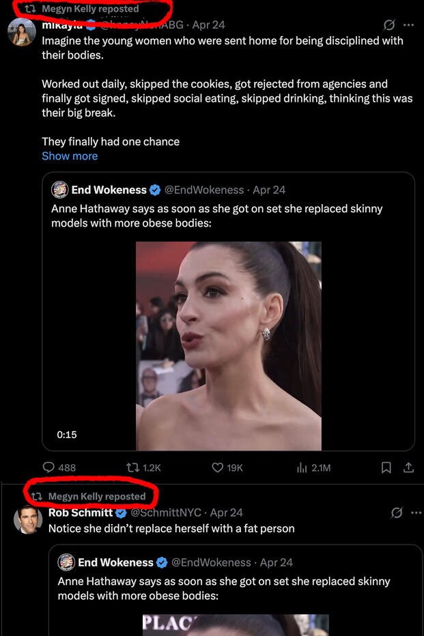
Task: Share mikayla's post via share icon
Action: 408,467
